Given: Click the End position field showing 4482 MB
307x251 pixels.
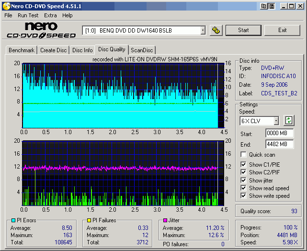Looking at the screenshot, I should point(279,144).
